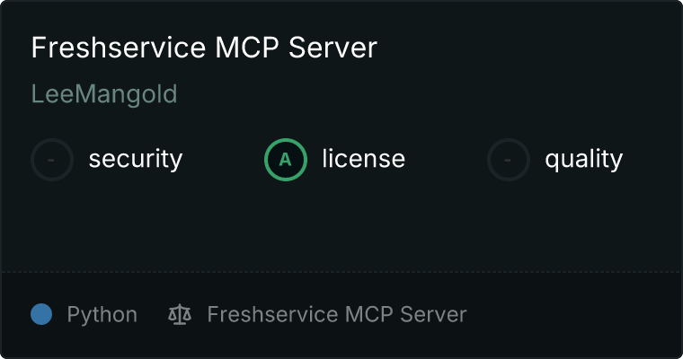Click the scales license icon in footer
This screenshot has height=359, width=683.
point(180,315)
